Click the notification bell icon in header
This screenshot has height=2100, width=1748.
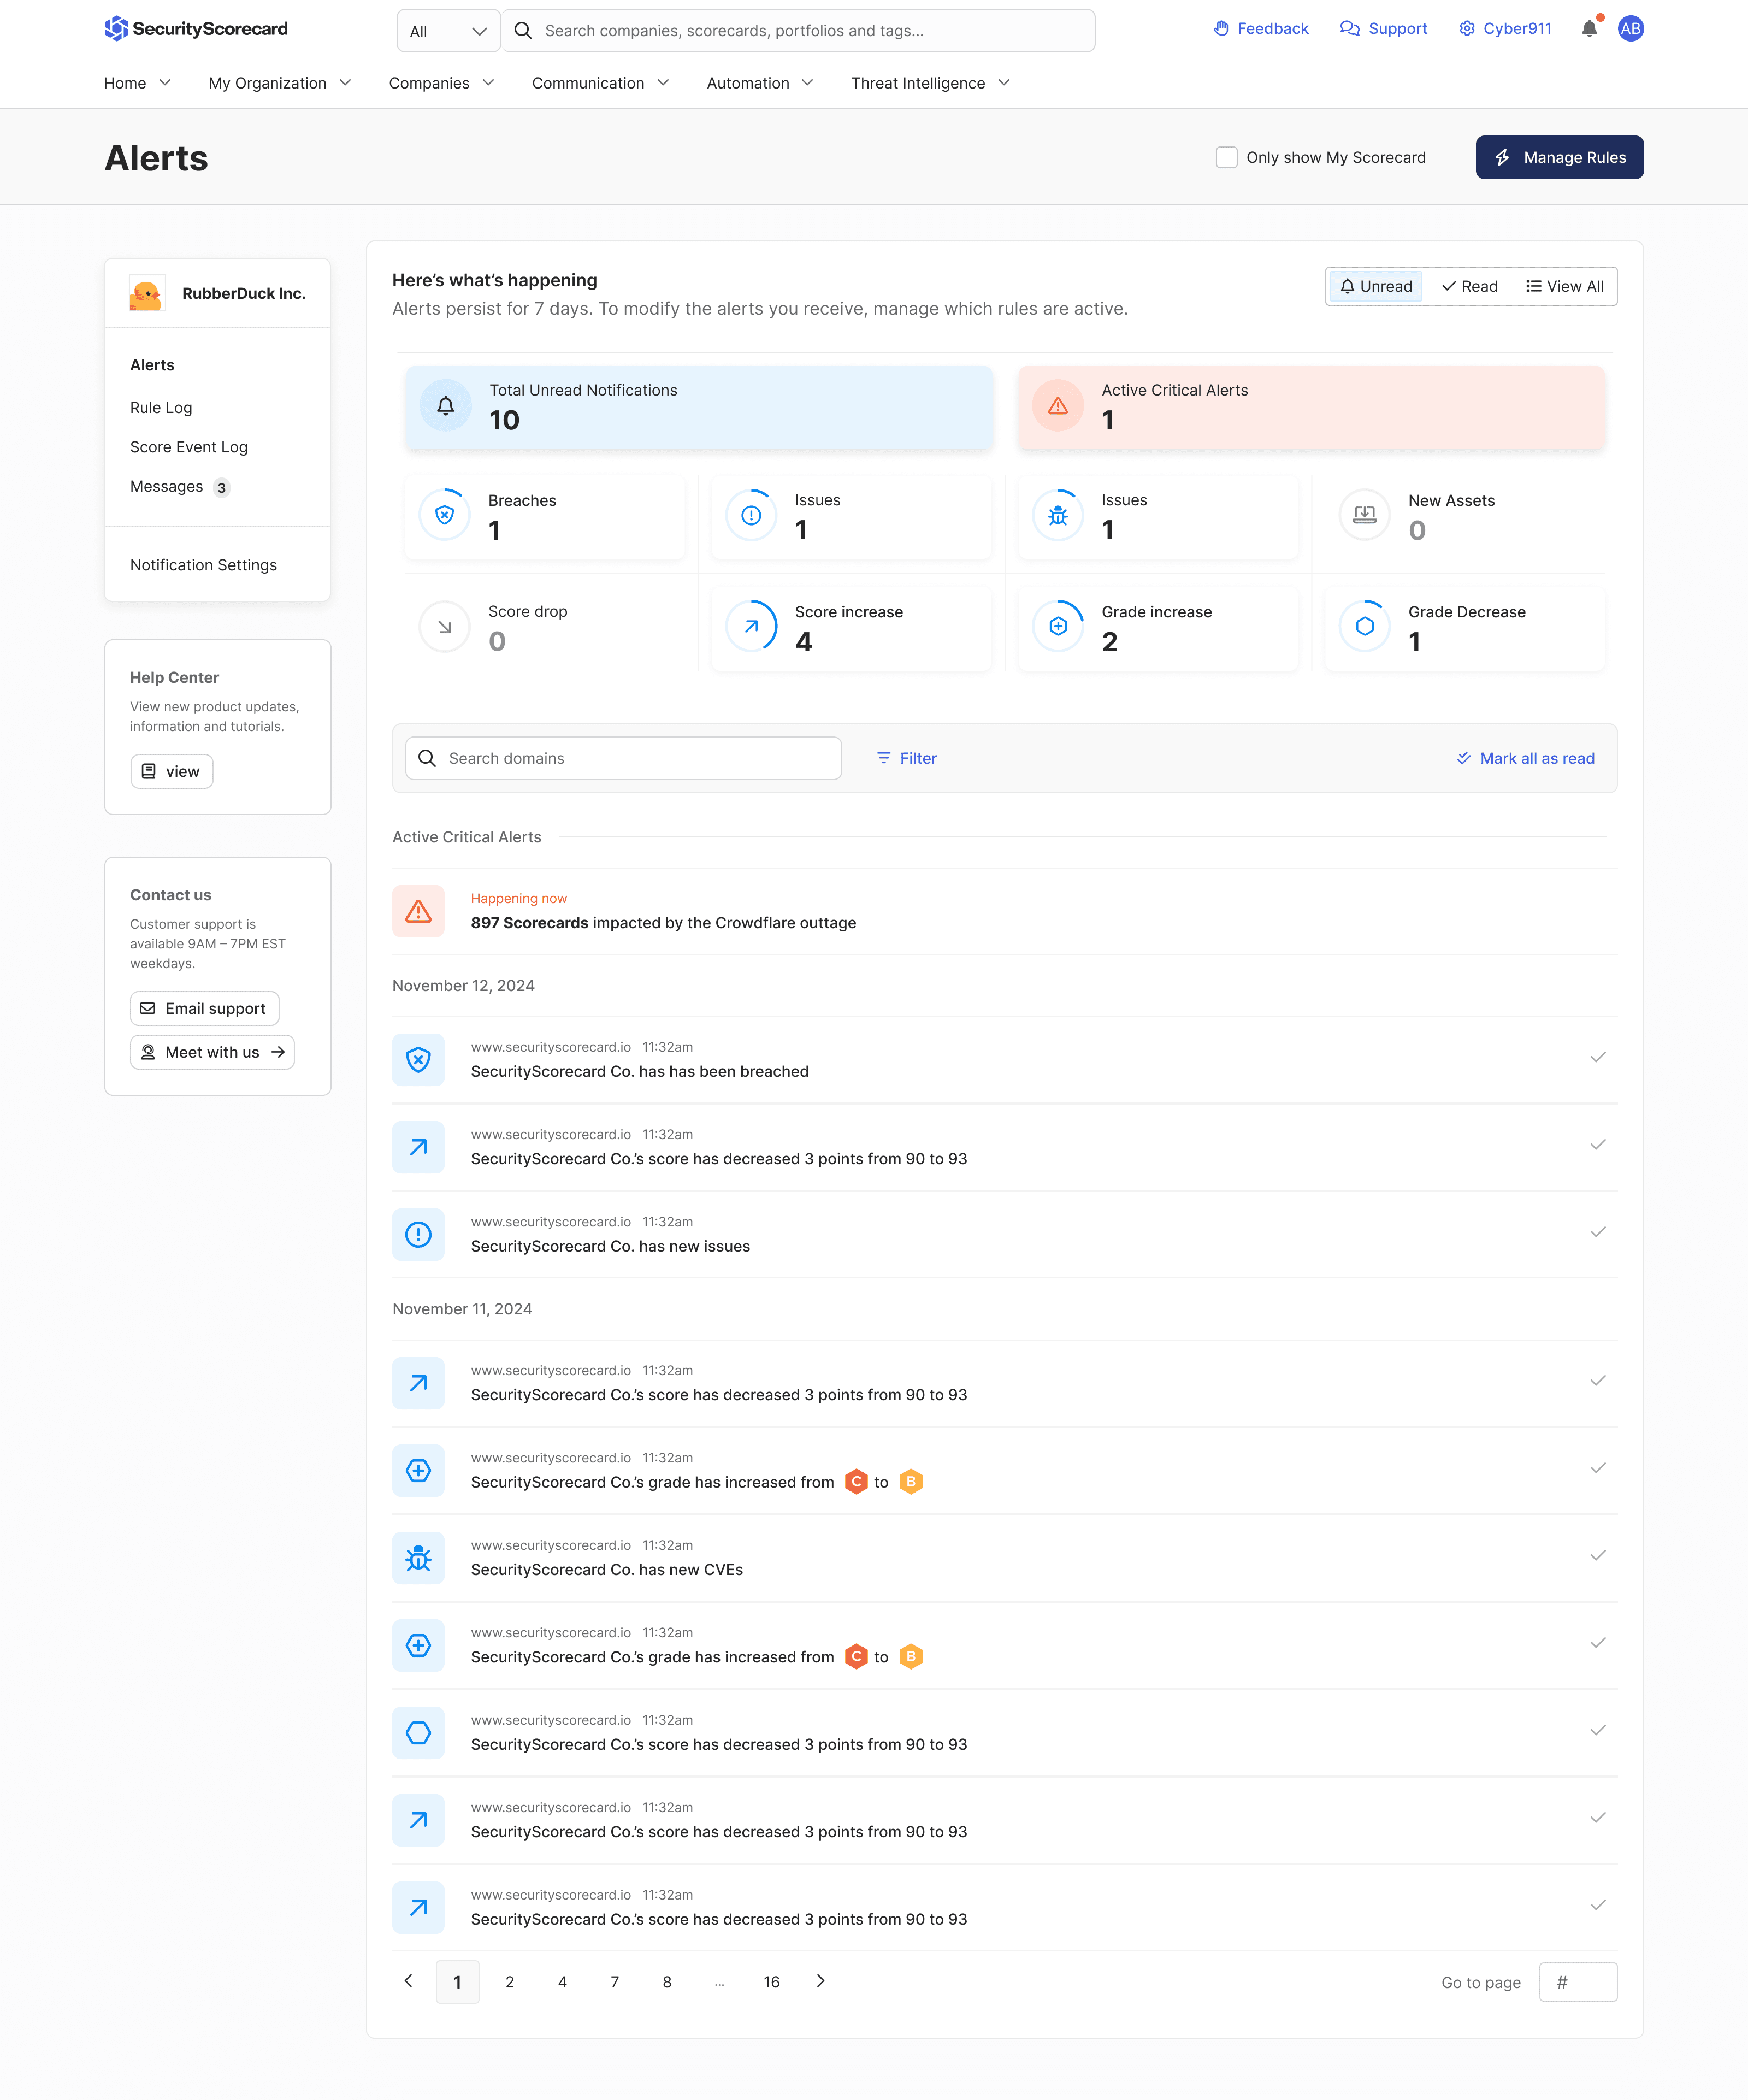coord(1589,29)
